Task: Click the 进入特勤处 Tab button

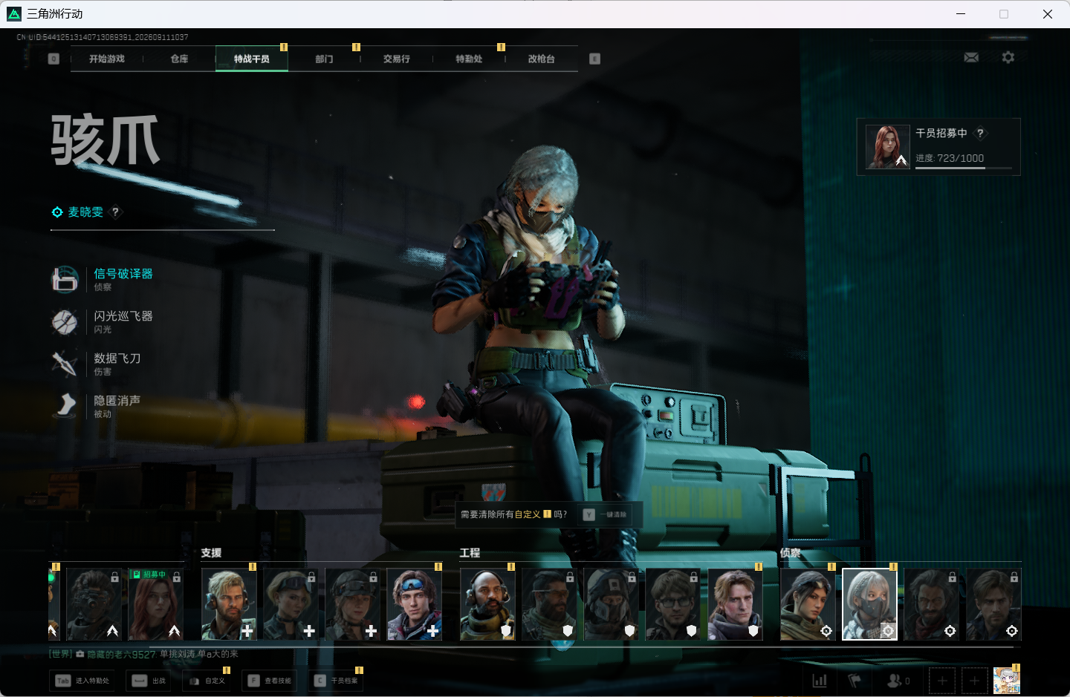Action: (82, 681)
